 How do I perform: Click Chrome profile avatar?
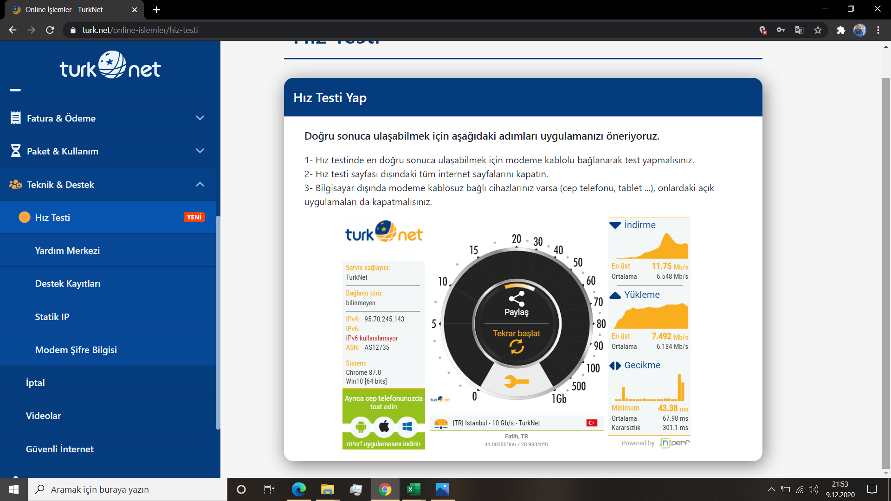(x=859, y=30)
